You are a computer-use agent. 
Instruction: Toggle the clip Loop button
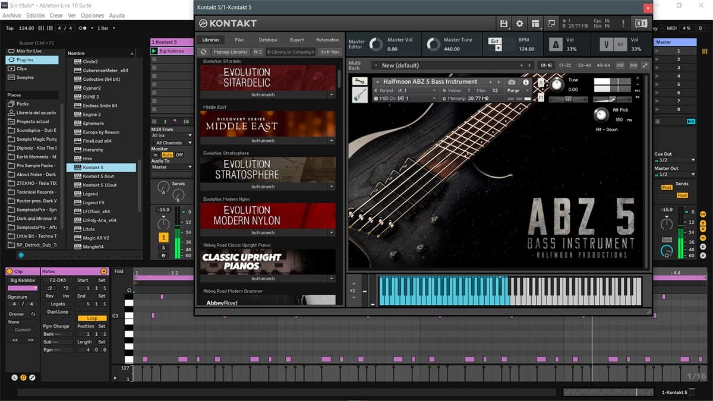pos(92,318)
